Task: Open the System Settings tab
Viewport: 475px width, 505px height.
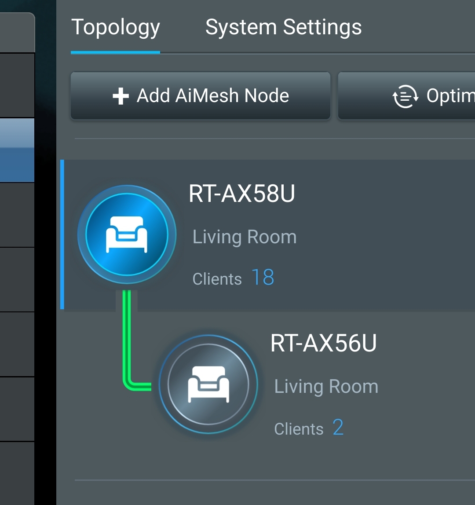Action: coord(283,28)
